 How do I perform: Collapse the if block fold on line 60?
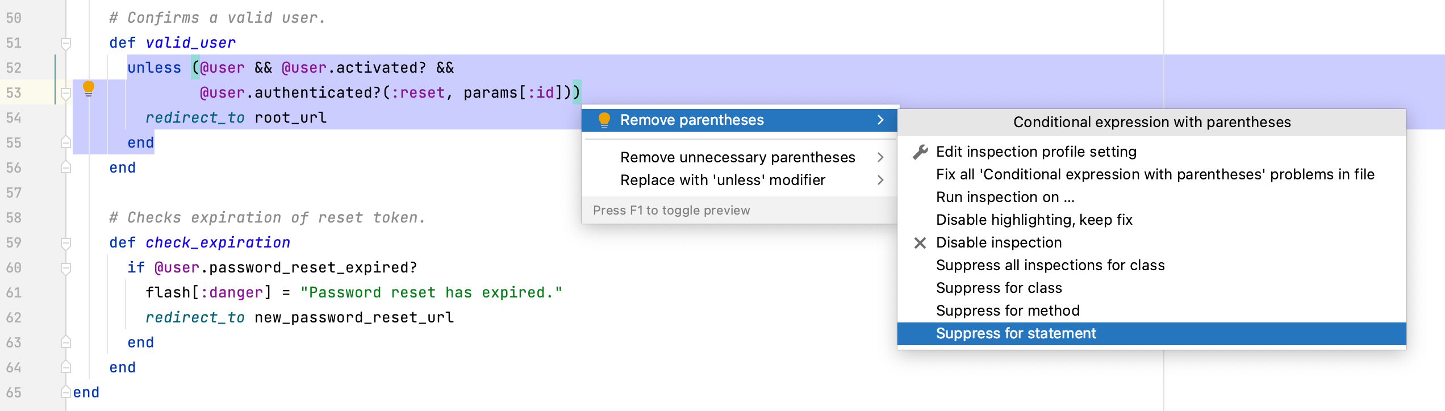click(66, 268)
